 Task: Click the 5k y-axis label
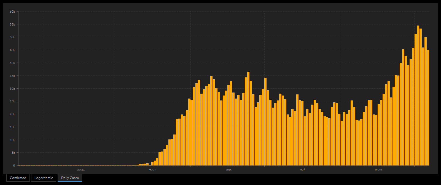click(x=13, y=153)
